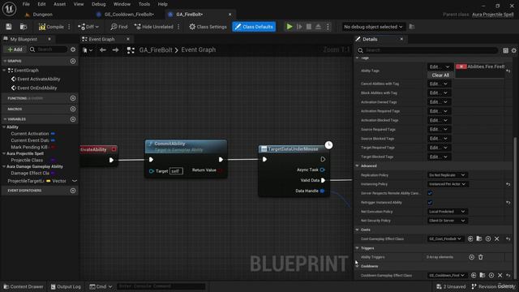Open graph bookmarks dropdown

[88, 50]
